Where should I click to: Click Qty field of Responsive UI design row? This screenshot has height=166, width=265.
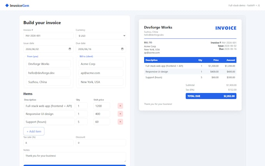click(x=81, y=114)
